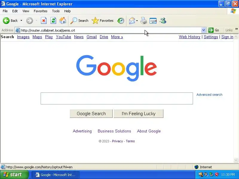Open the Images link
The width and height of the screenshot is (239, 179).
point(23,37)
